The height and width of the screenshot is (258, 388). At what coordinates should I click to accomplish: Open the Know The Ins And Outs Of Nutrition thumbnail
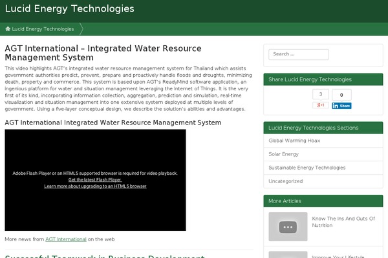(x=288, y=226)
